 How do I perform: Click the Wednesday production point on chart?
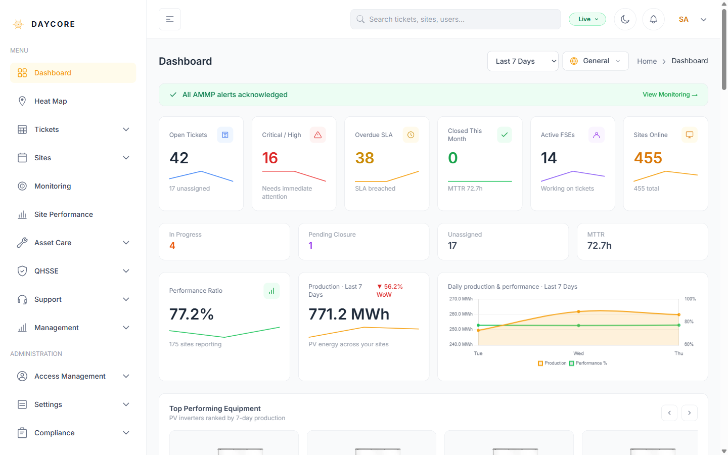coord(578,311)
